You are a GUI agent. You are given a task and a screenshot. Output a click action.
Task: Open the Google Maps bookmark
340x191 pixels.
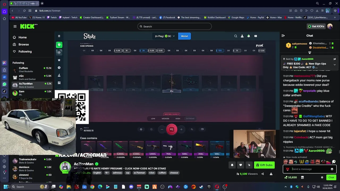pyautogui.click(x=236, y=18)
